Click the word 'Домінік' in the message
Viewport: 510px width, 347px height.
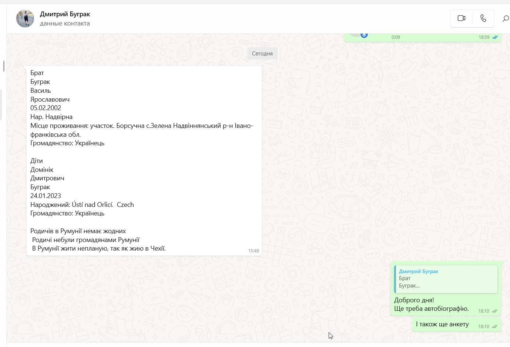(x=42, y=170)
